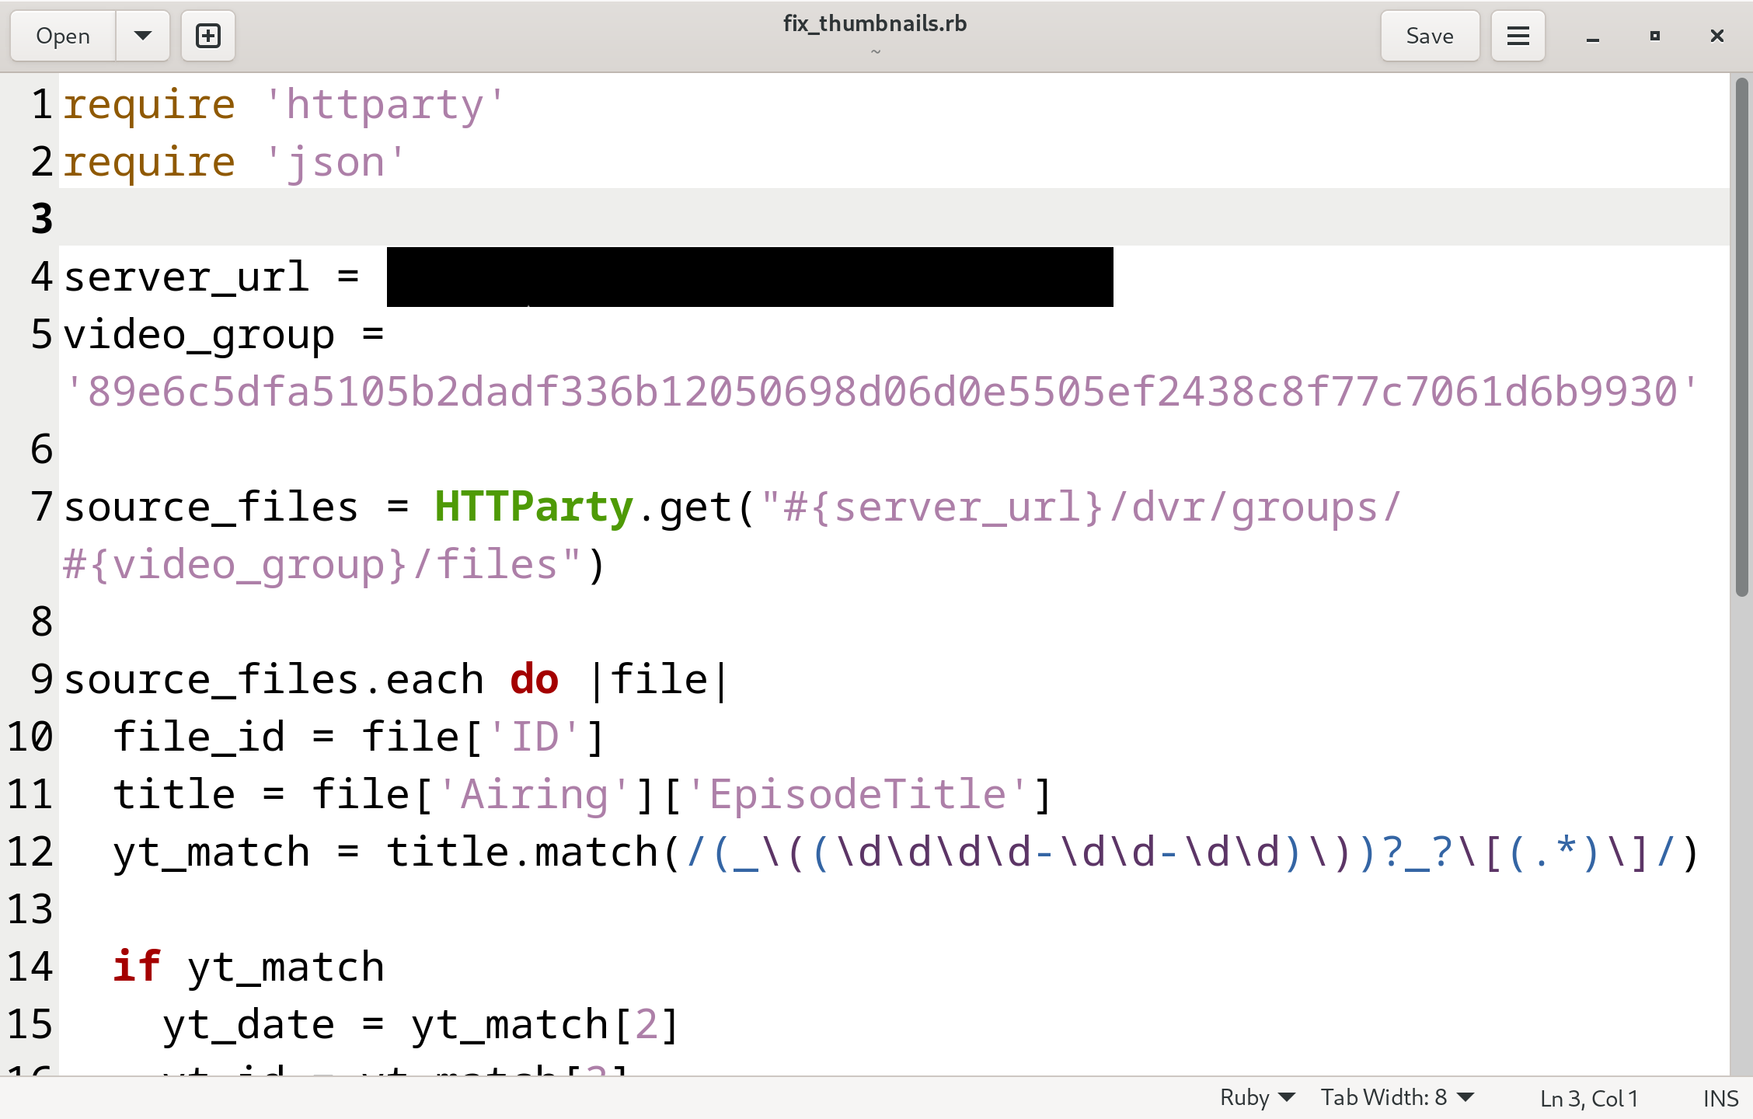Click the 'do' keyword on line 9
The height and width of the screenshot is (1119, 1753).
click(534, 679)
